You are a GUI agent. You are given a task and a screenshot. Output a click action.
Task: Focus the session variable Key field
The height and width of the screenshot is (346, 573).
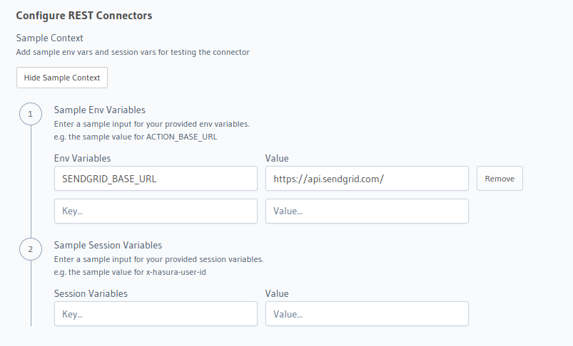(x=156, y=314)
